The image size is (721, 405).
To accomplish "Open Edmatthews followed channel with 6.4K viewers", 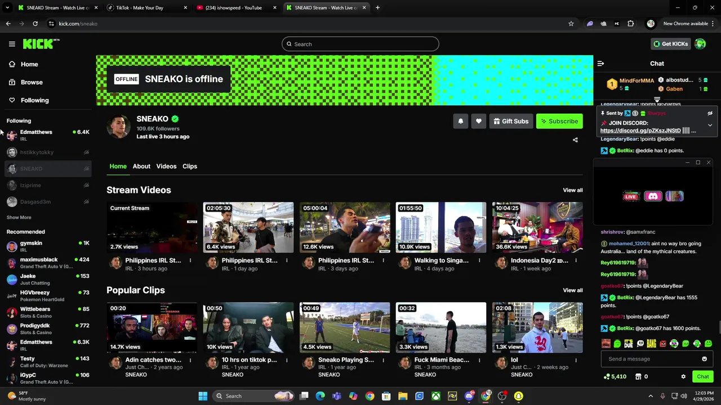I will point(48,135).
